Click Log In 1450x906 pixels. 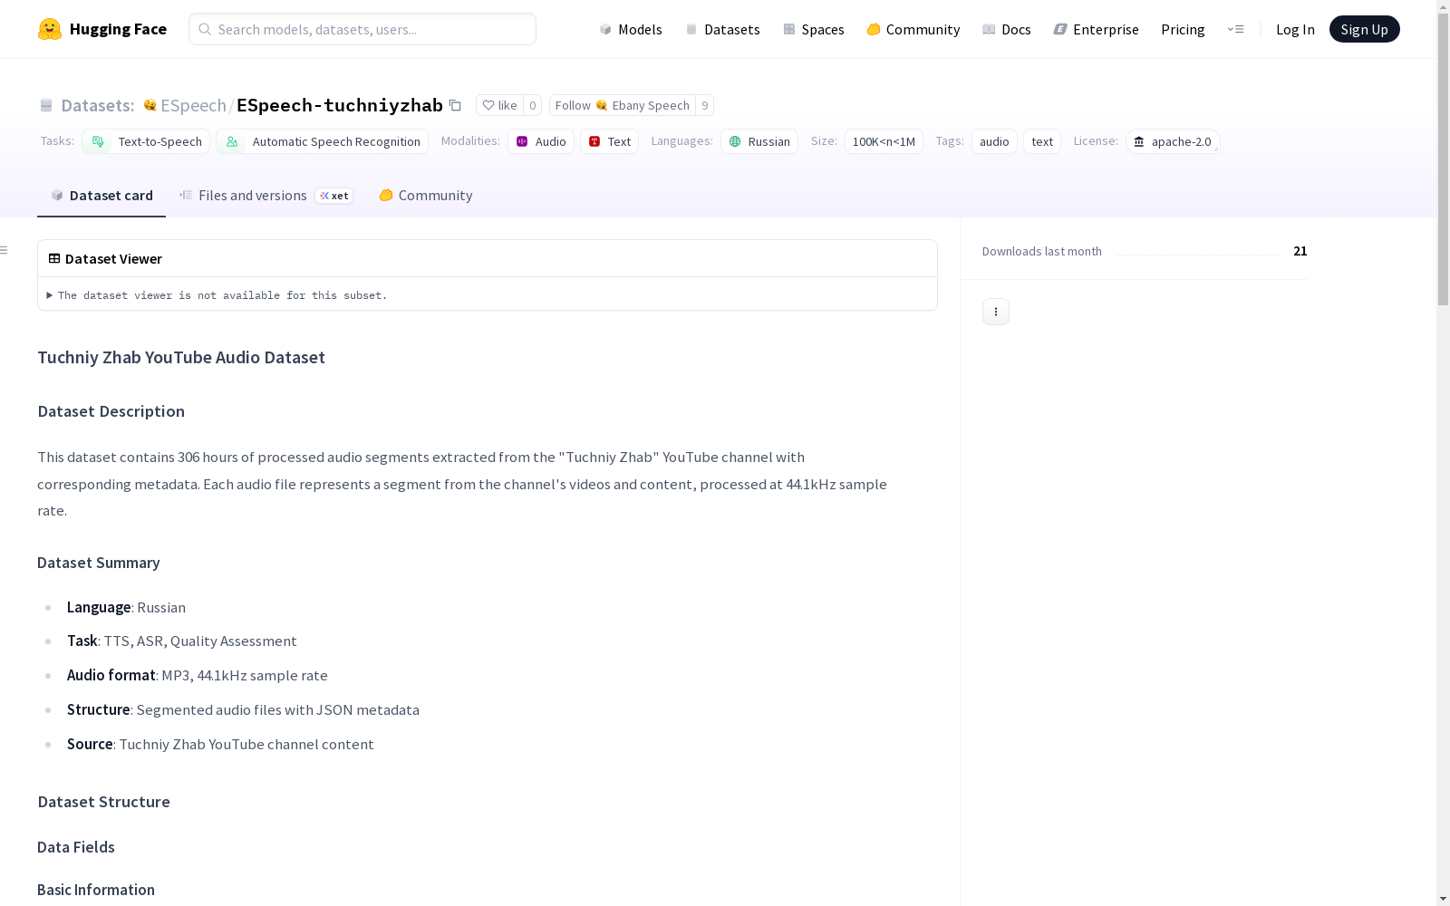coord(1295,29)
